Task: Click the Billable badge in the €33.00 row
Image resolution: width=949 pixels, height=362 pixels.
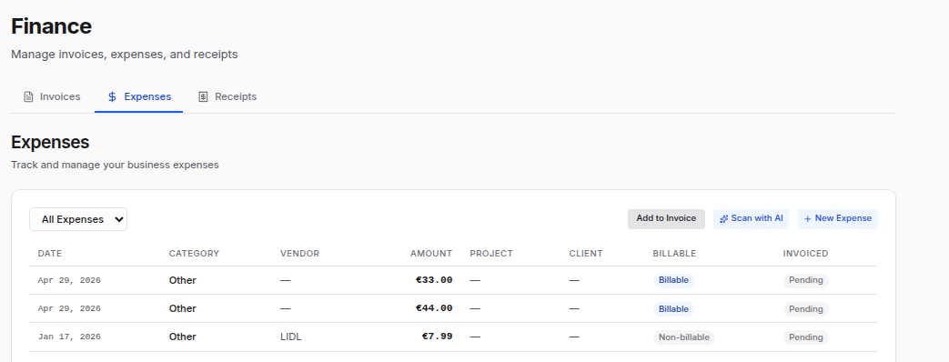Action: (x=673, y=280)
